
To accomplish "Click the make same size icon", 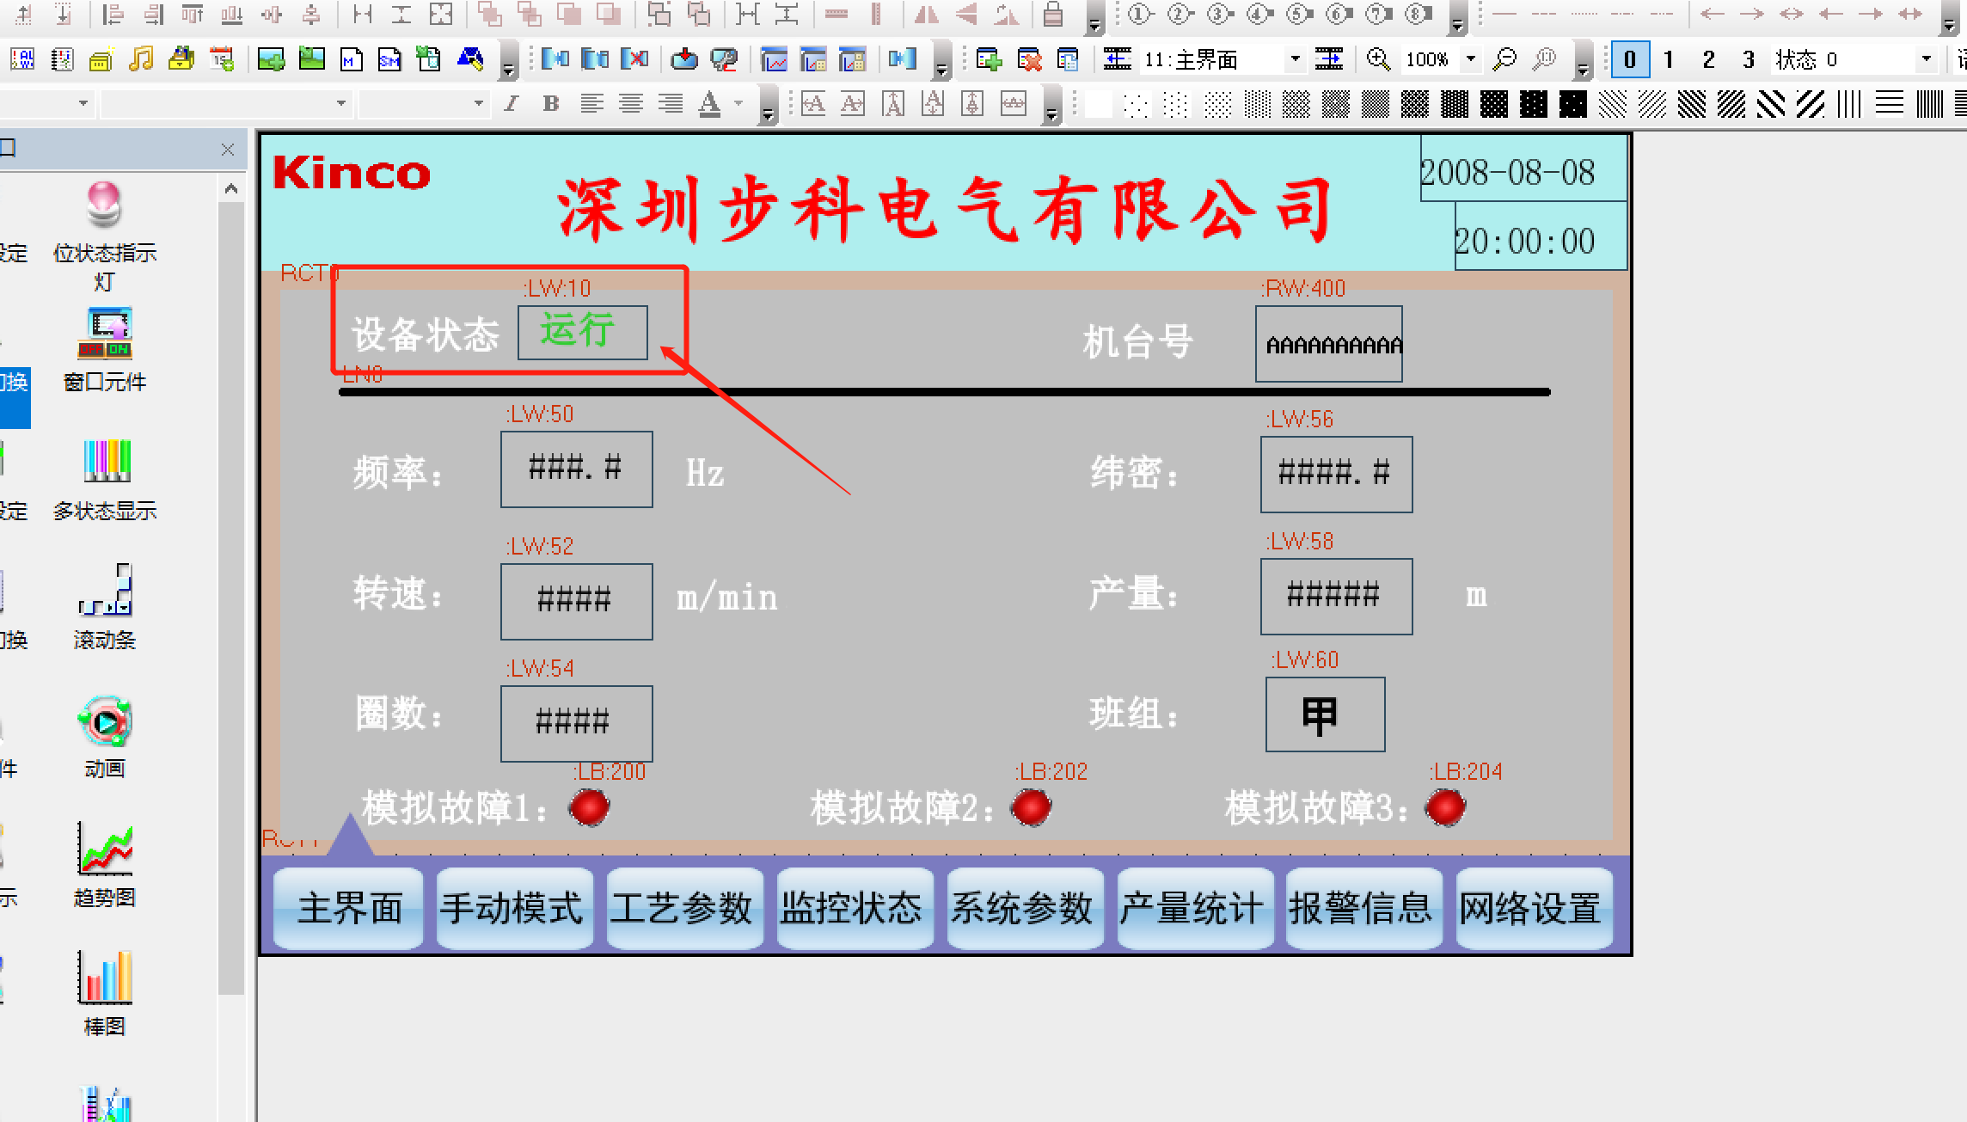I will (441, 14).
